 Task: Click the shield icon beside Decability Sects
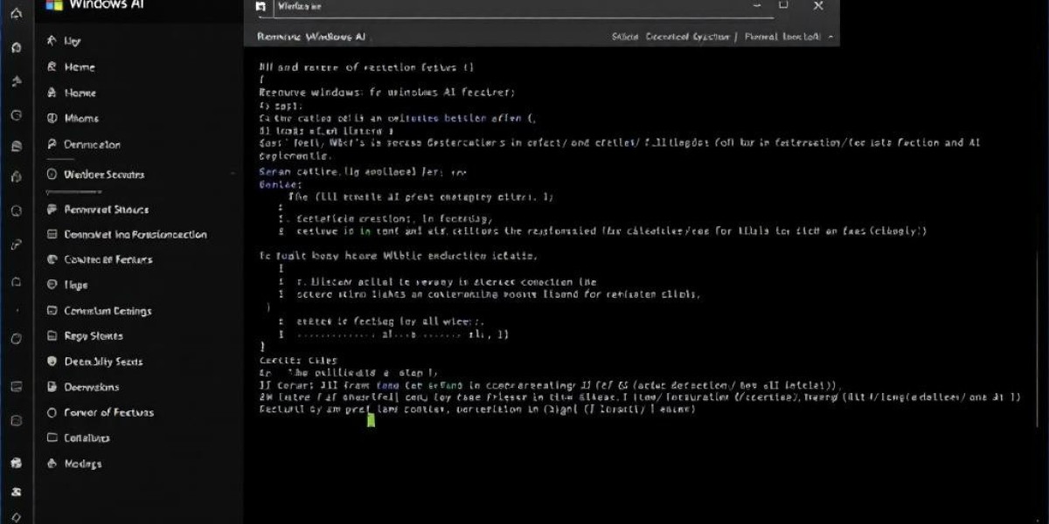[x=51, y=362]
